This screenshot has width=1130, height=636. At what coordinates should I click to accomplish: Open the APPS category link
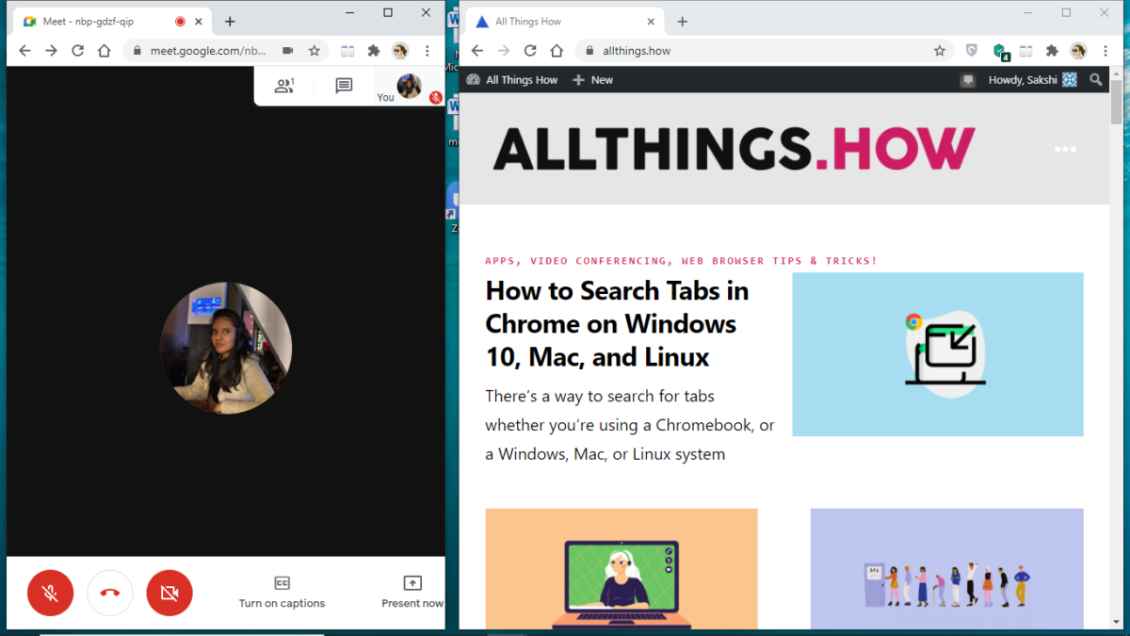(x=502, y=261)
